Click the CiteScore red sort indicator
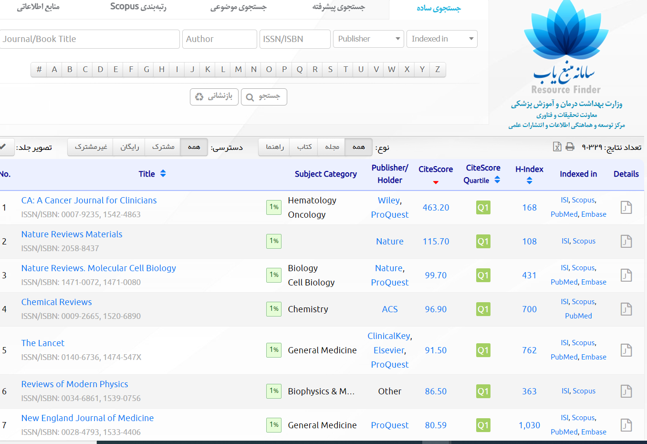 coord(436,182)
